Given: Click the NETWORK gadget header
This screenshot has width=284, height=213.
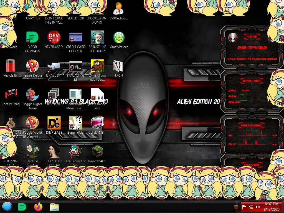Looking at the screenshot, I should coord(251,125).
